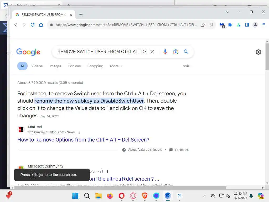Launch Firefox from the taskbar

click(110, 196)
